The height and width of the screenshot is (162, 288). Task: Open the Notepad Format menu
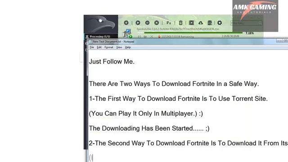click(x=109, y=47)
